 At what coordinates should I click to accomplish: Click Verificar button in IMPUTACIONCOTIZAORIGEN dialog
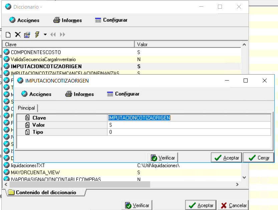click(163, 158)
